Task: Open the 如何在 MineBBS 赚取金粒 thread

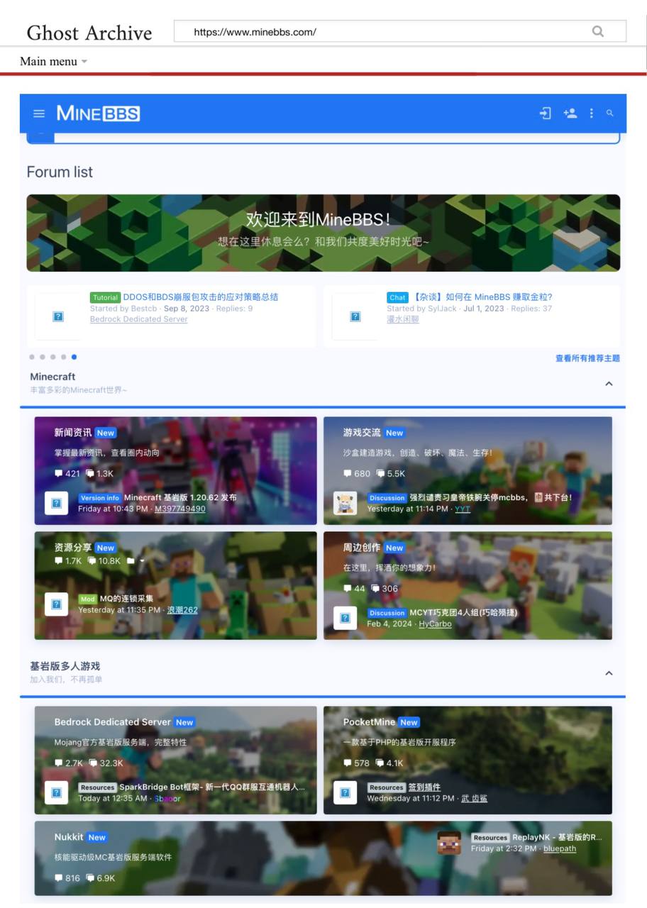Action: [x=482, y=297]
